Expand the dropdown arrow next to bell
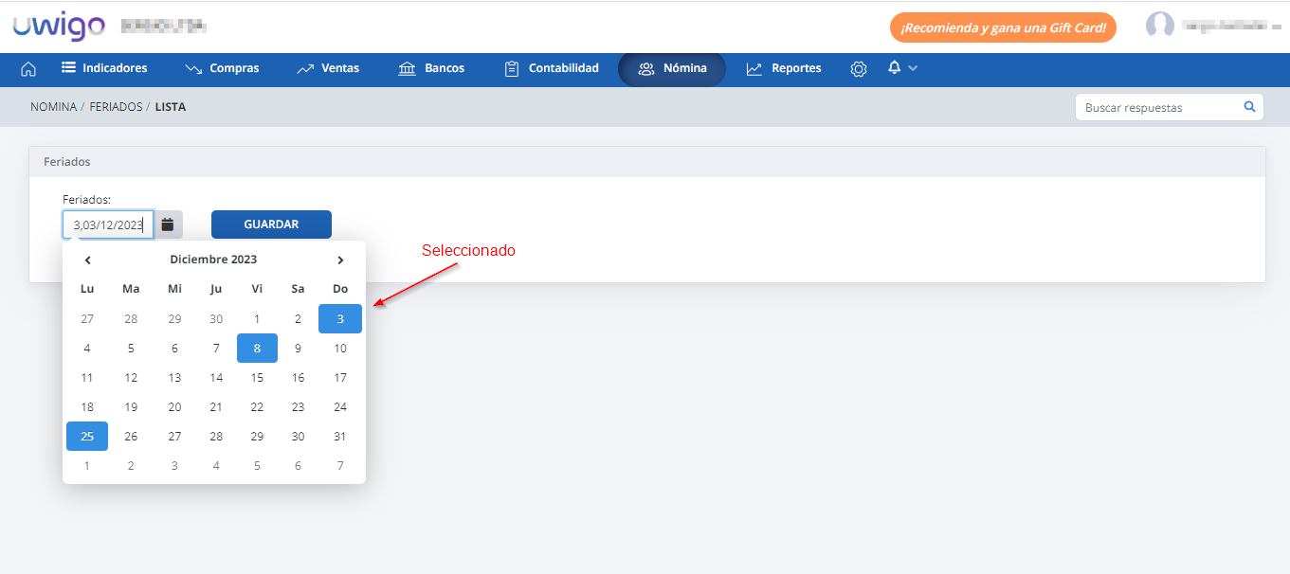The image size is (1290, 574). (913, 68)
